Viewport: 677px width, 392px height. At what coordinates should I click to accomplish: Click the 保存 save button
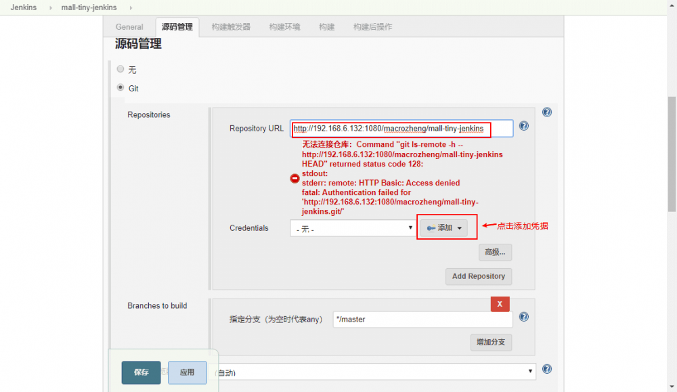(x=141, y=372)
